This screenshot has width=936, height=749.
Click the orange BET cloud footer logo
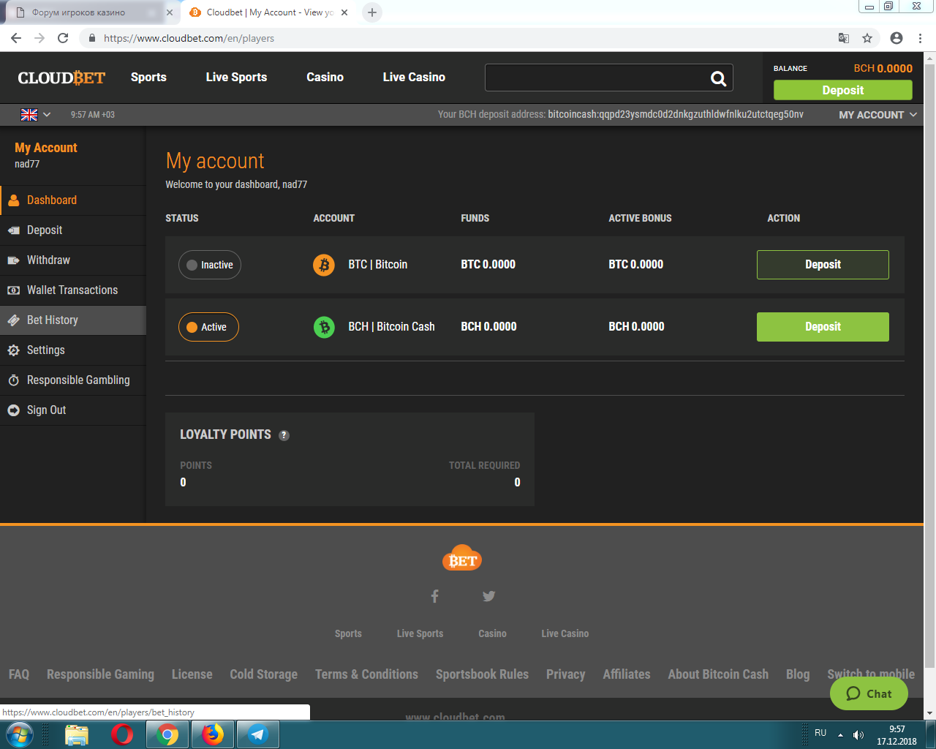462,558
